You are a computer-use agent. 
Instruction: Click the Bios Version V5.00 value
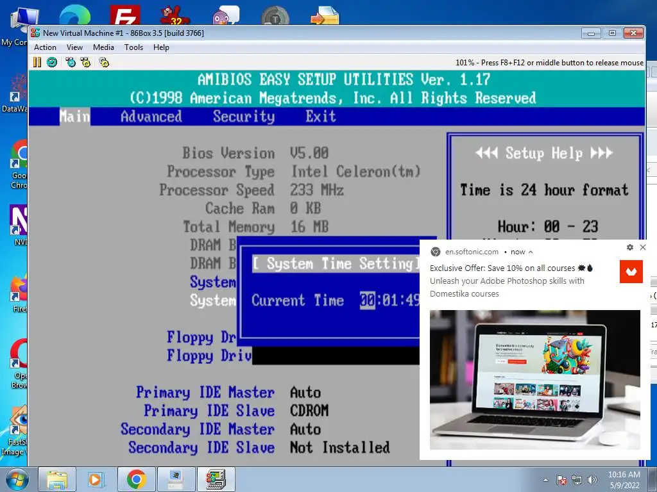[x=309, y=153]
